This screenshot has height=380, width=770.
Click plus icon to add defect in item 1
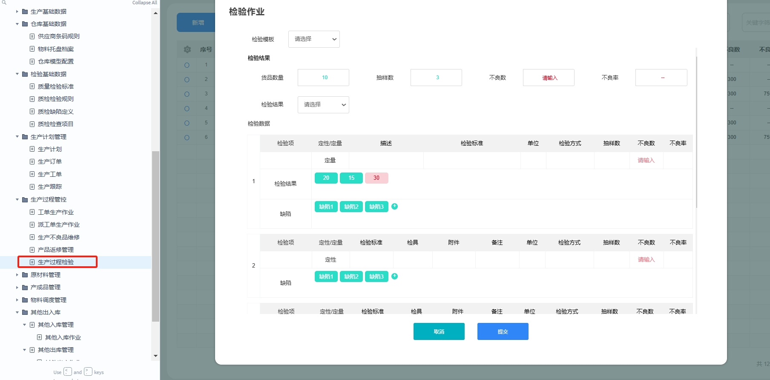tap(394, 206)
